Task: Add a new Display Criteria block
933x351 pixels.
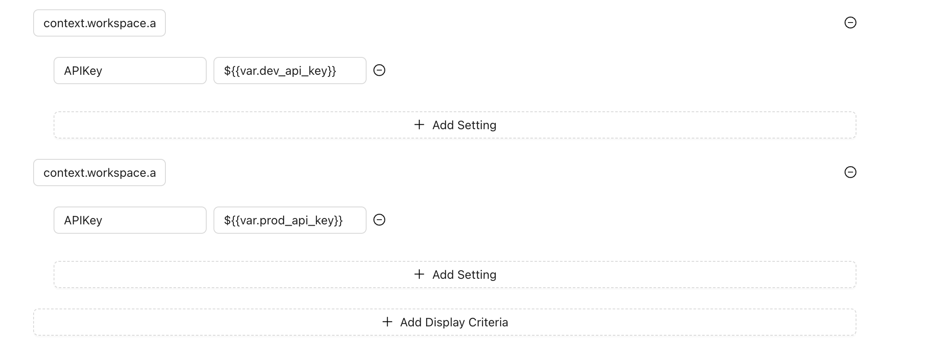Action: point(444,322)
